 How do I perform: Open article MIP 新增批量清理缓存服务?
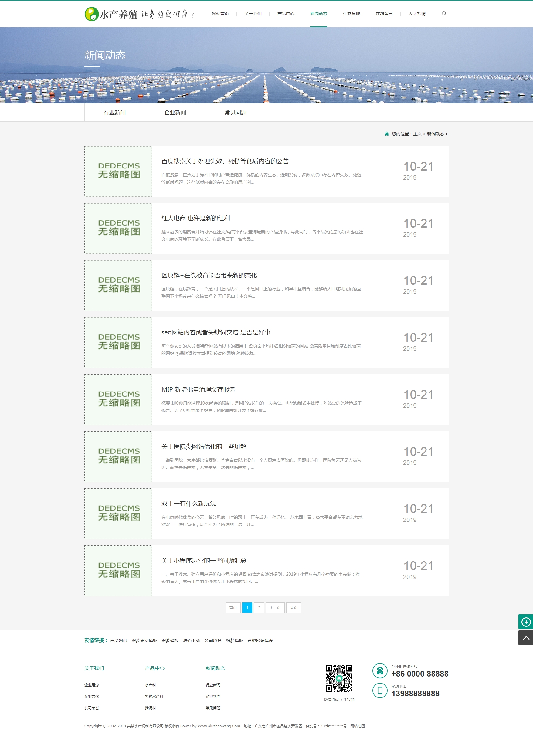click(198, 389)
